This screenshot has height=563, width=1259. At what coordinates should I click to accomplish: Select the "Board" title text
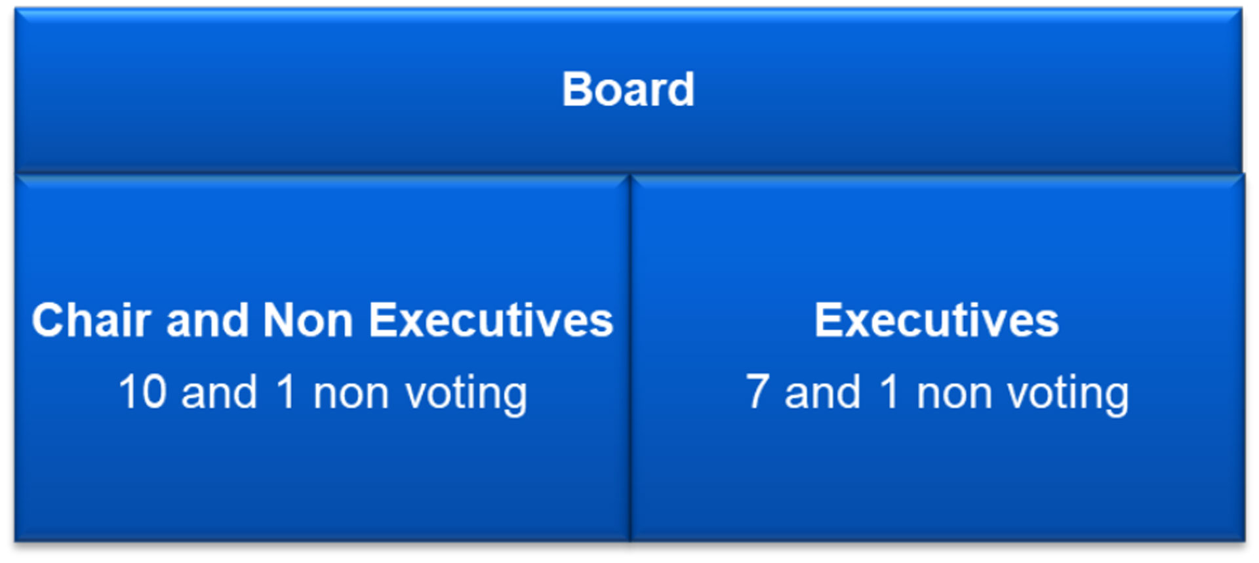tap(628, 89)
